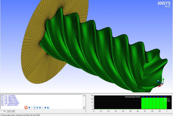Select the leftmost green histogram bar
The image size is (173, 116).
click(143, 103)
